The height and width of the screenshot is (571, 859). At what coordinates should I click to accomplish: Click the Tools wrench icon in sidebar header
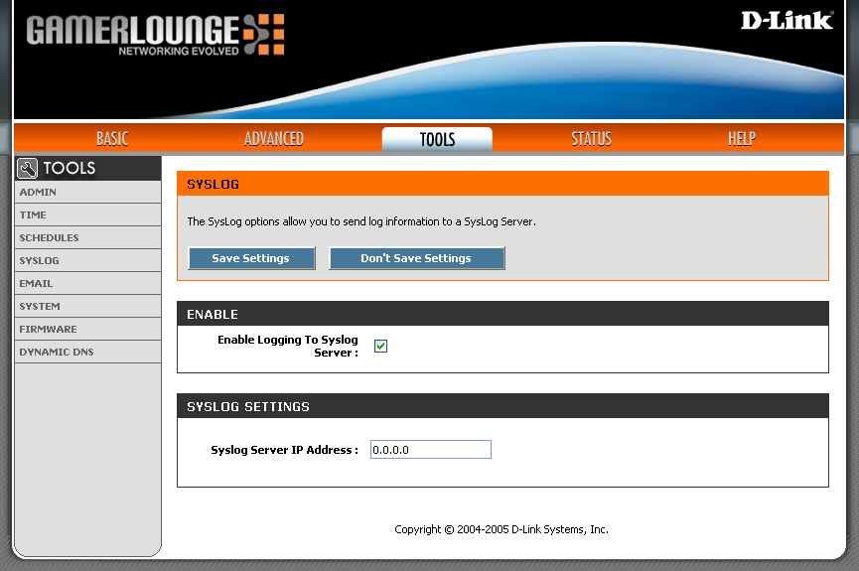(28, 168)
